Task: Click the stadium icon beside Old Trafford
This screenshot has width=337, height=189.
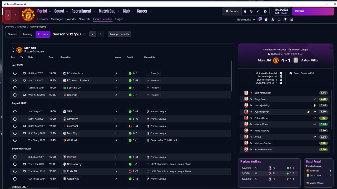Action: coord(269,54)
